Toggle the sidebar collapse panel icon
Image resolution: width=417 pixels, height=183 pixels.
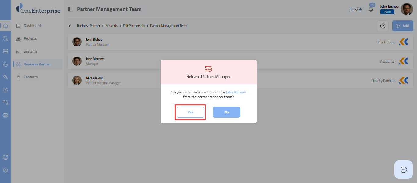[71, 9]
